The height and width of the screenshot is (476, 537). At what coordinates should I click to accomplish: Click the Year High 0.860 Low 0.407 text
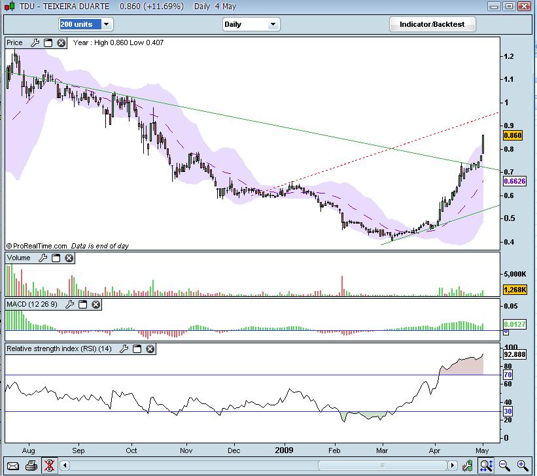(x=118, y=42)
